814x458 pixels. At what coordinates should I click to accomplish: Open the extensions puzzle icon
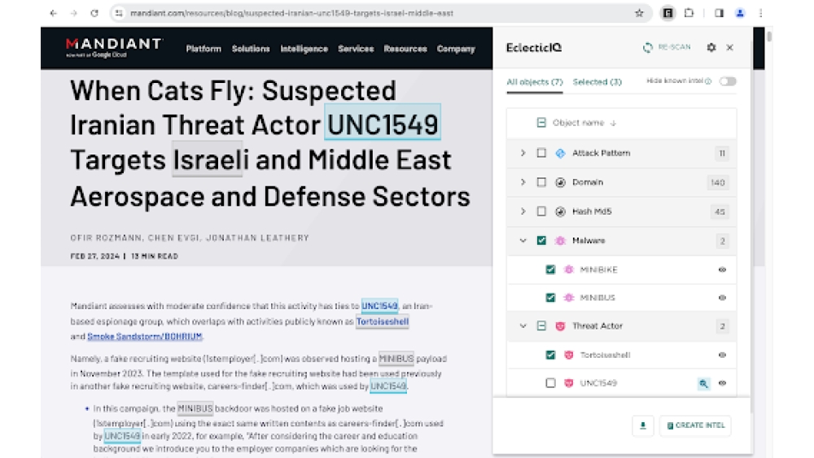coord(689,14)
